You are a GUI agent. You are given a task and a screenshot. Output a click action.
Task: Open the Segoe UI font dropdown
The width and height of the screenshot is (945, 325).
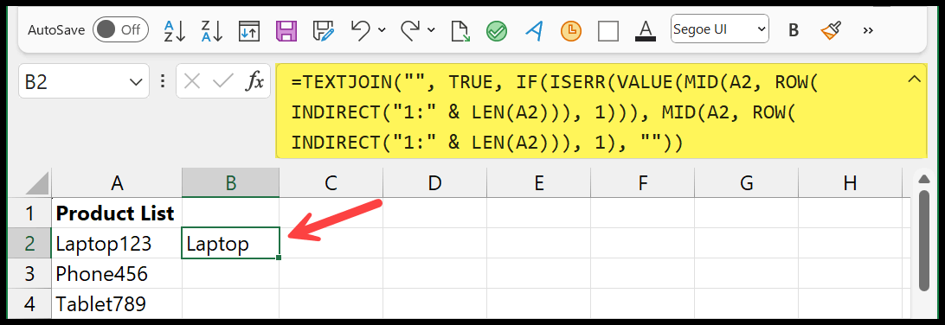pos(720,29)
